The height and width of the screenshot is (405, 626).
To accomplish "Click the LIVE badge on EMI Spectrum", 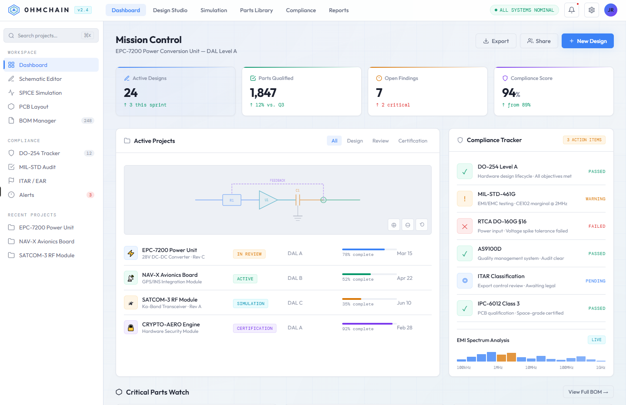I will tap(596, 340).
